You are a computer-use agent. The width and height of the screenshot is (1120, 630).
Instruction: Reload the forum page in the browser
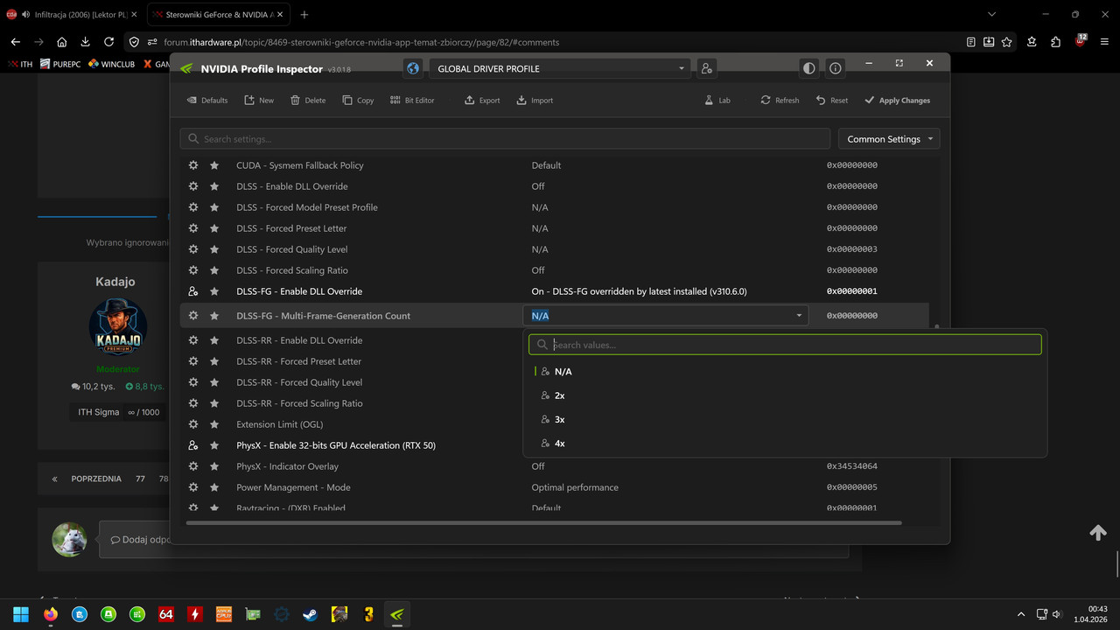point(108,42)
